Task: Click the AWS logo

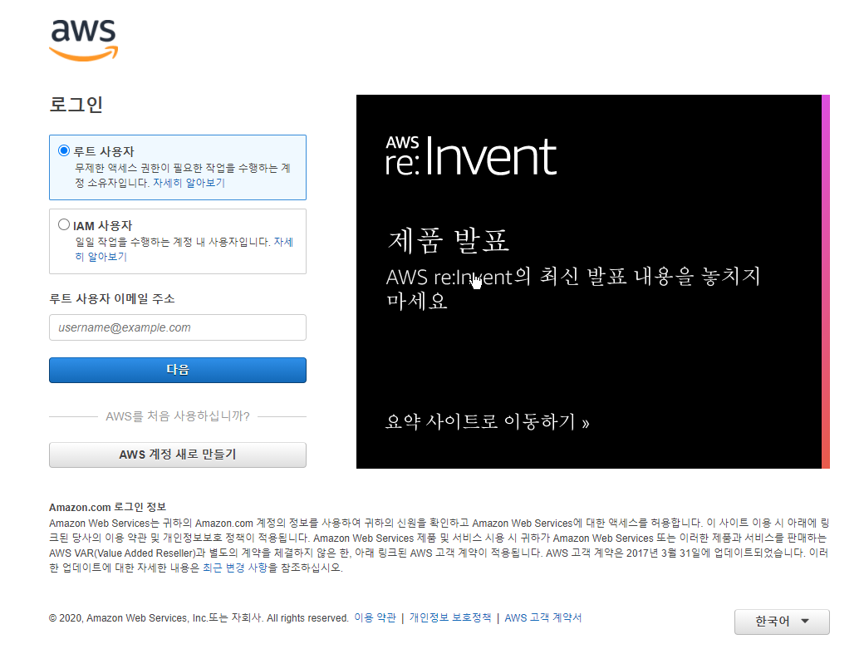Action: coord(84,40)
